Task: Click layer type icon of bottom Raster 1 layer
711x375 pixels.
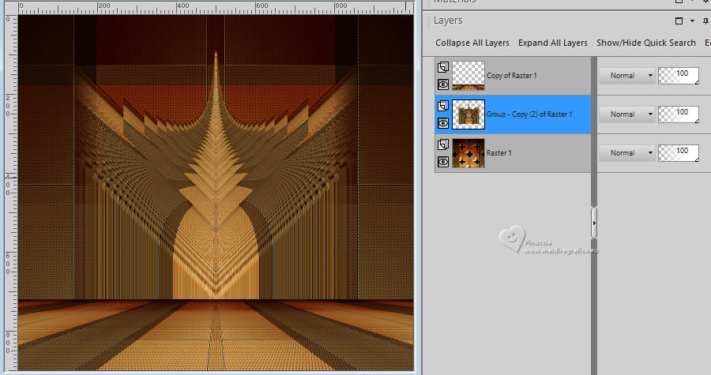Action: tap(443, 144)
